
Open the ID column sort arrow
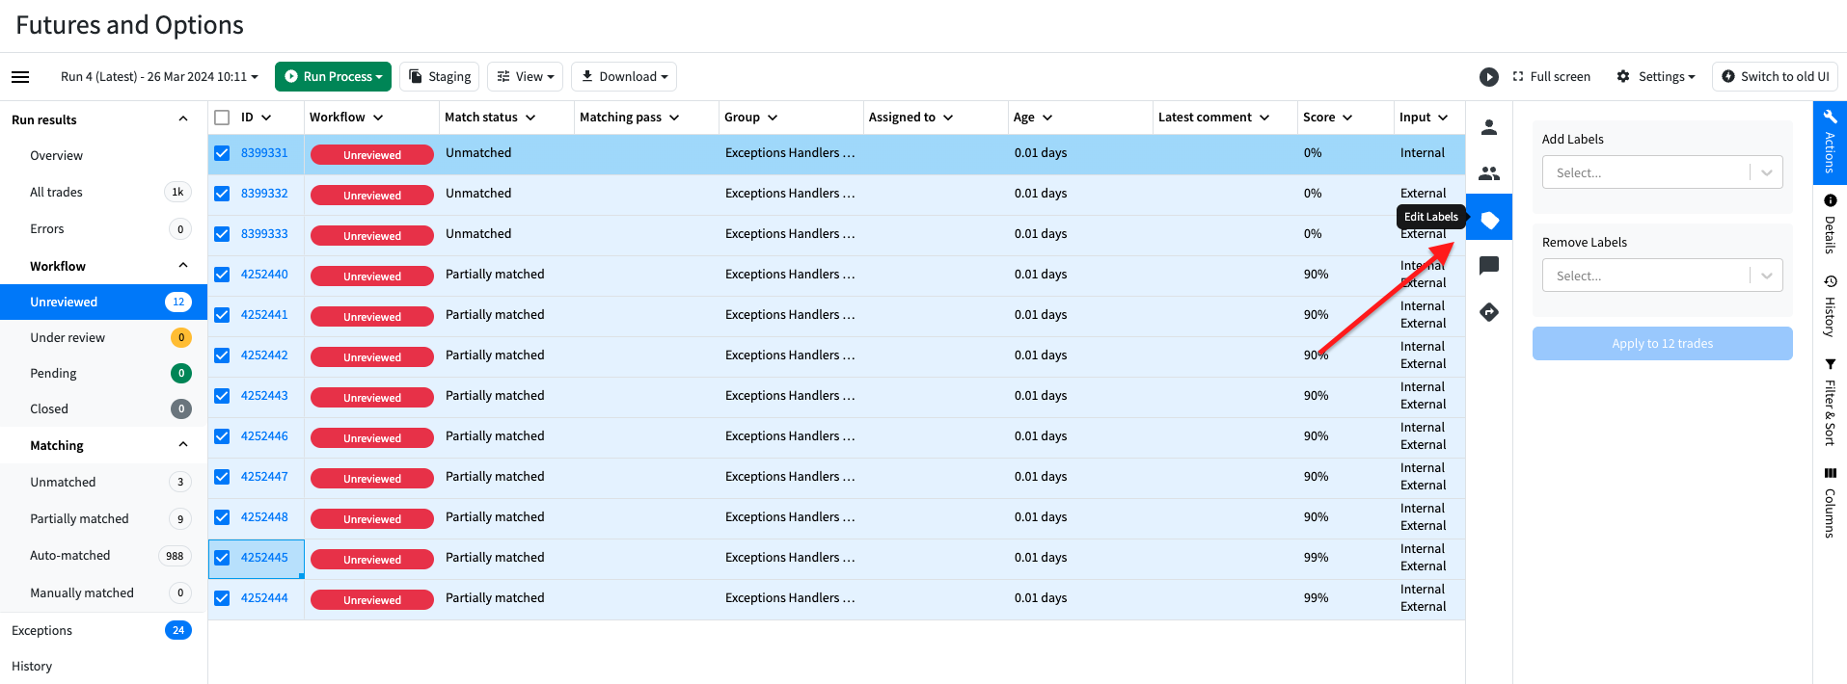click(x=266, y=118)
